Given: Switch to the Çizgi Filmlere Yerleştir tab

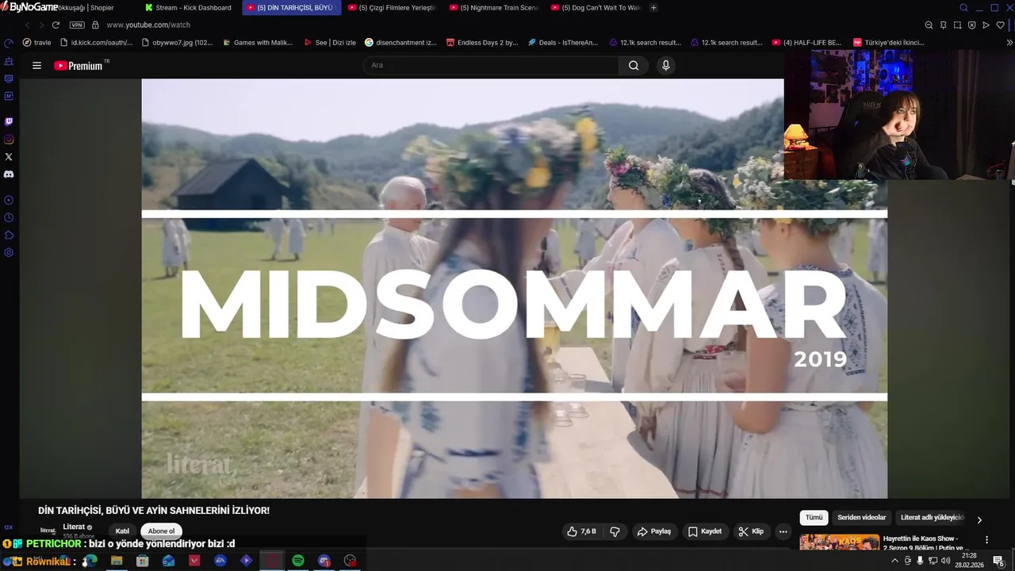Looking at the screenshot, I should point(392,8).
